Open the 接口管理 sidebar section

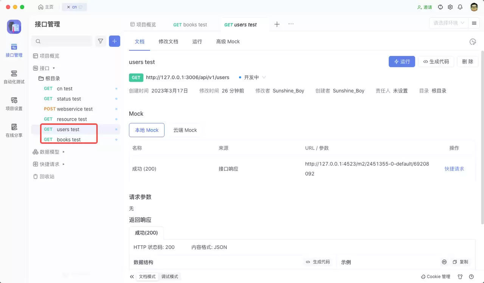(x=14, y=51)
